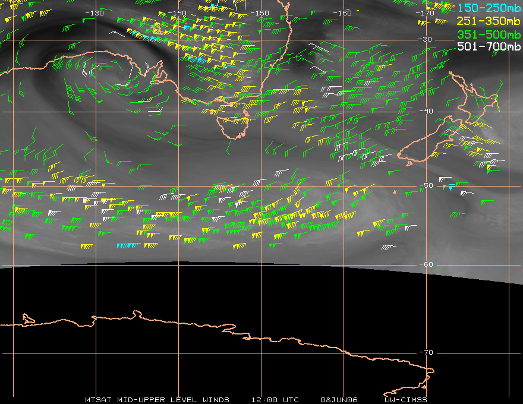
Task: Click the Tasmania island outline
Action: pos(233,127)
